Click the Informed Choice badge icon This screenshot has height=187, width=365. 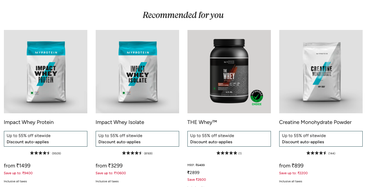257,98
